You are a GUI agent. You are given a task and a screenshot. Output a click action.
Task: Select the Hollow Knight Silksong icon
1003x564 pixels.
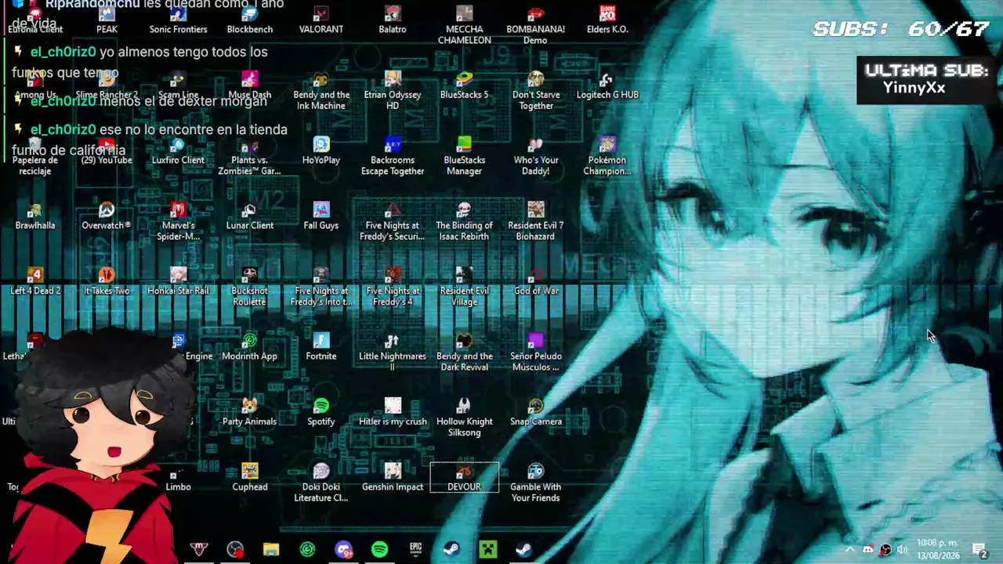click(465, 418)
